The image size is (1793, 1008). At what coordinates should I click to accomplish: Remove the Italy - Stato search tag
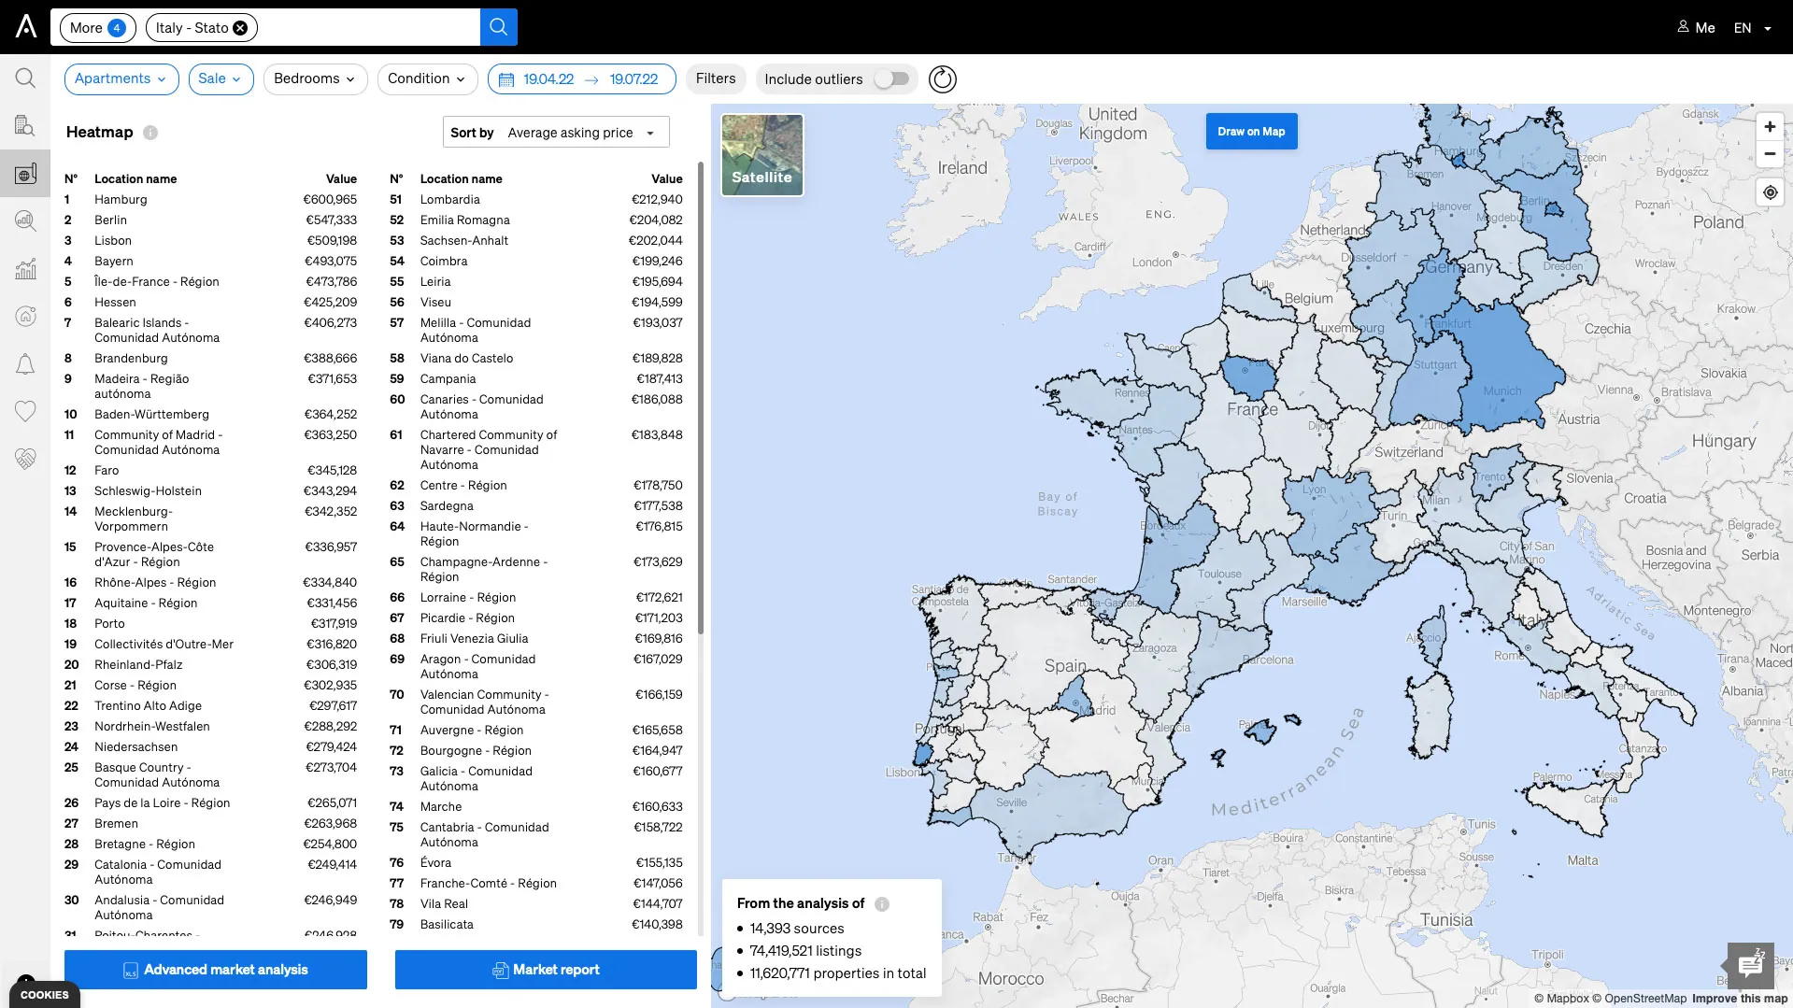pos(240,28)
